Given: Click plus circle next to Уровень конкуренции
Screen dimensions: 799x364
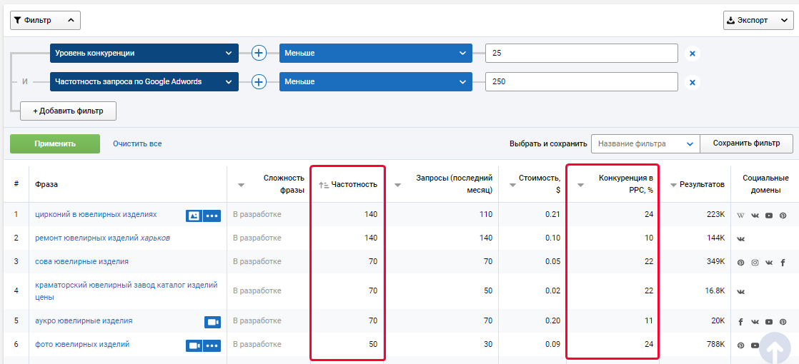Looking at the screenshot, I should [259, 54].
